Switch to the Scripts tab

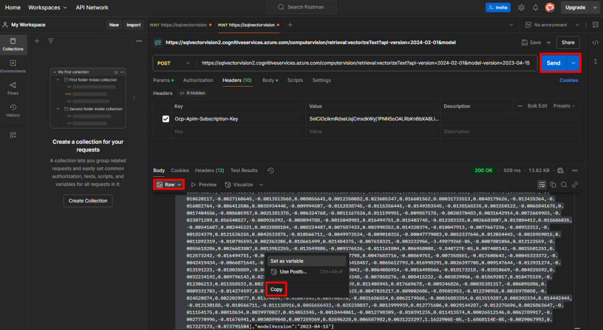point(295,80)
